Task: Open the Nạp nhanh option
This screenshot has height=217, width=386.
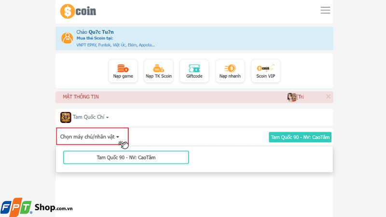Action: pyautogui.click(x=230, y=71)
